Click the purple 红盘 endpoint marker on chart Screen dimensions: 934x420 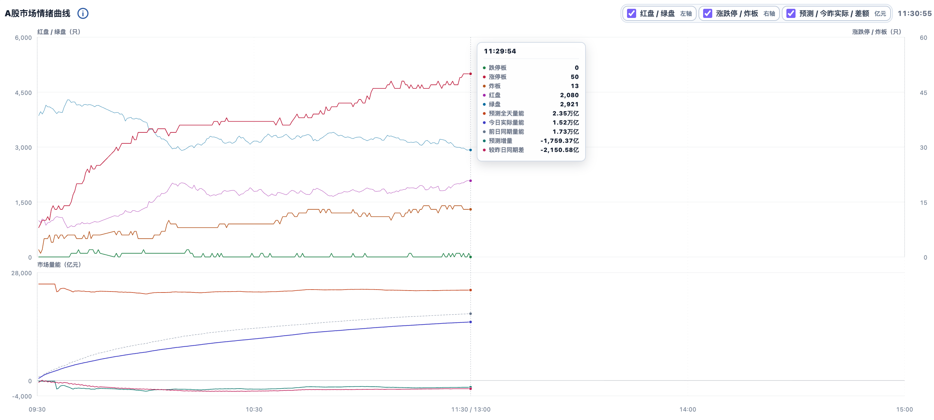(x=471, y=181)
